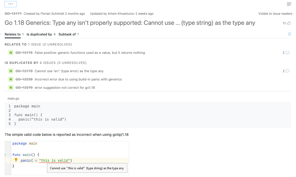
Task: Click the N priority badge for GO-12239
Action: [x=11, y=79]
